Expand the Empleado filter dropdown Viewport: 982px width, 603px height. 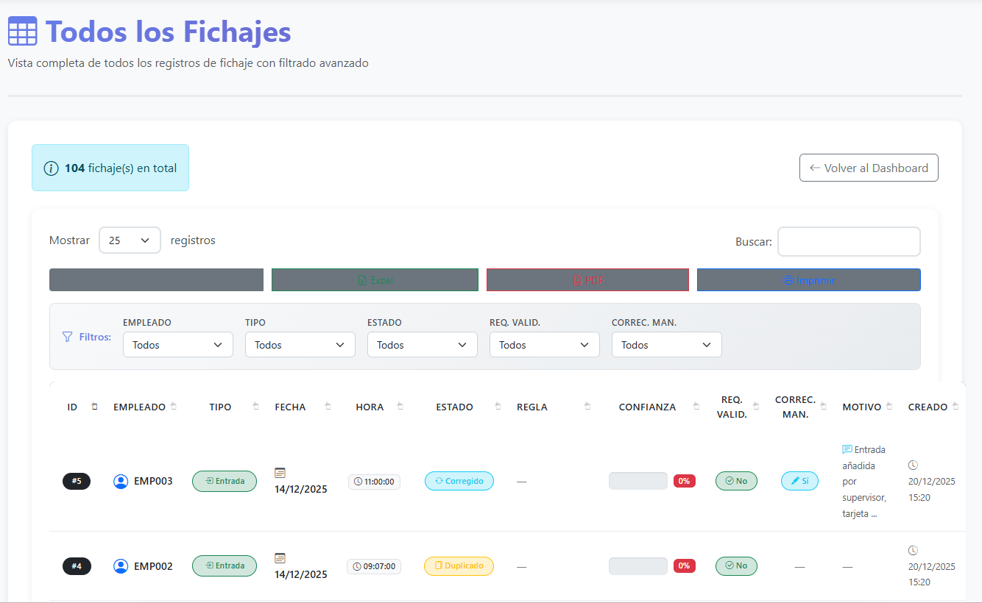point(177,345)
